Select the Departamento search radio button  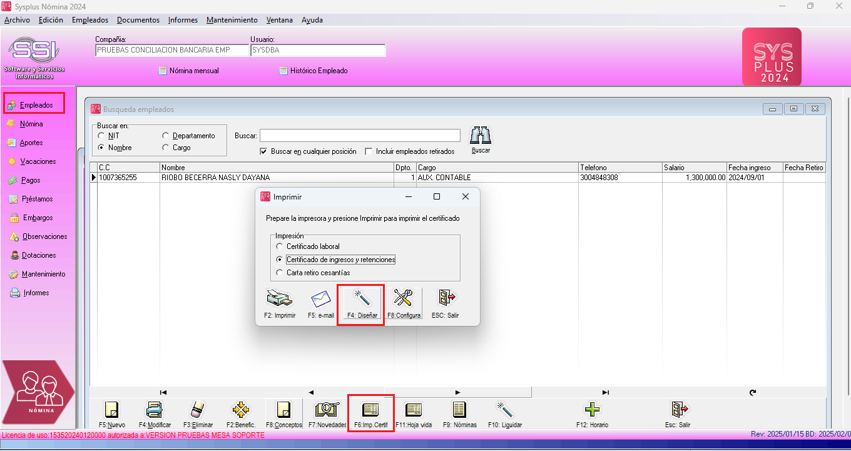(x=166, y=136)
